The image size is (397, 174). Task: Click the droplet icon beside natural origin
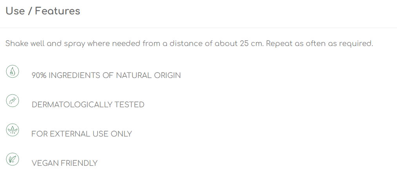pyautogui.click(x=13, y=71)
